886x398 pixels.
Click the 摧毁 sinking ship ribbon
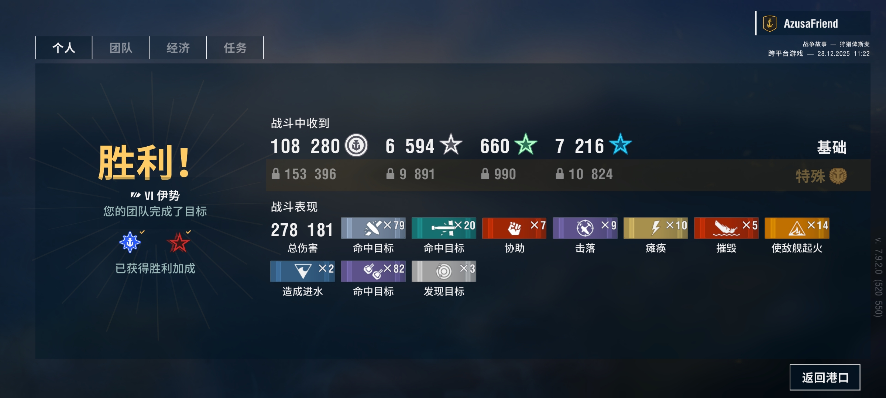point(726,228)
